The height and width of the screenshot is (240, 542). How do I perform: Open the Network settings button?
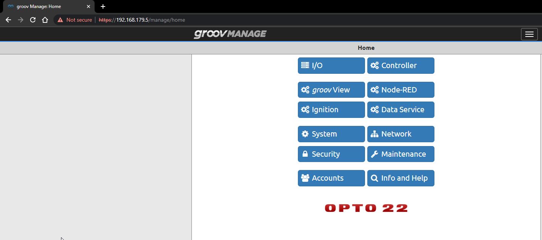[x=400, y=134]
